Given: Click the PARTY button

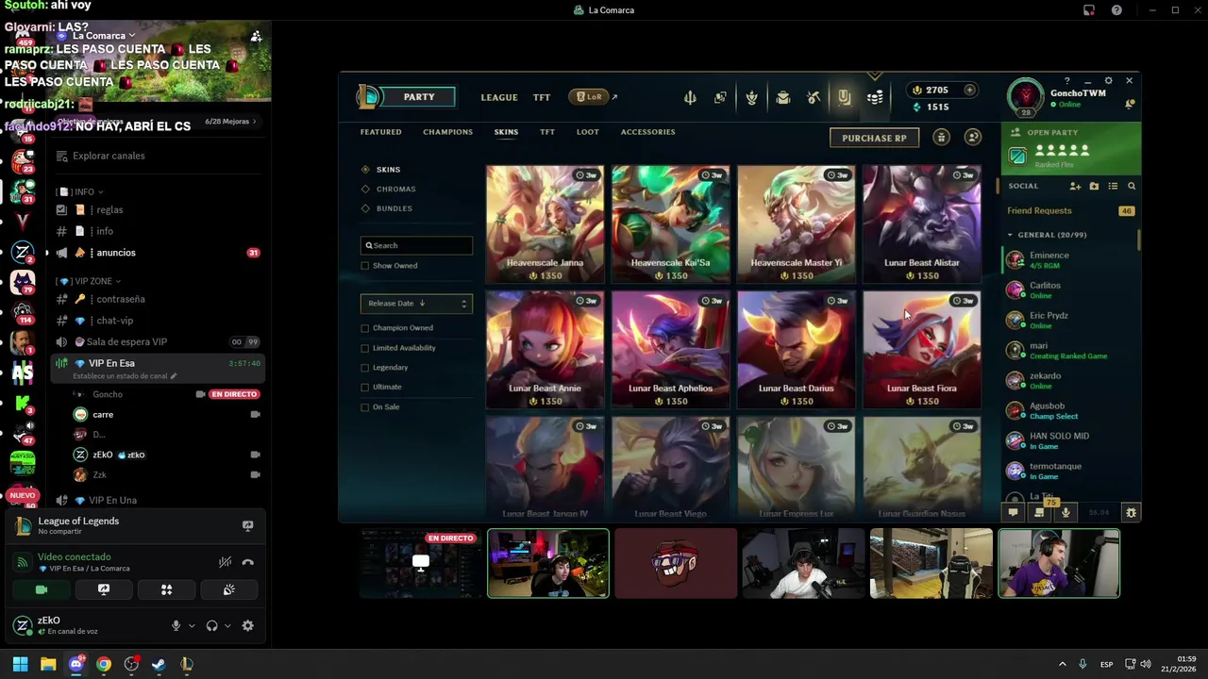Looking at the screenshot, I should tap(419, 96).
